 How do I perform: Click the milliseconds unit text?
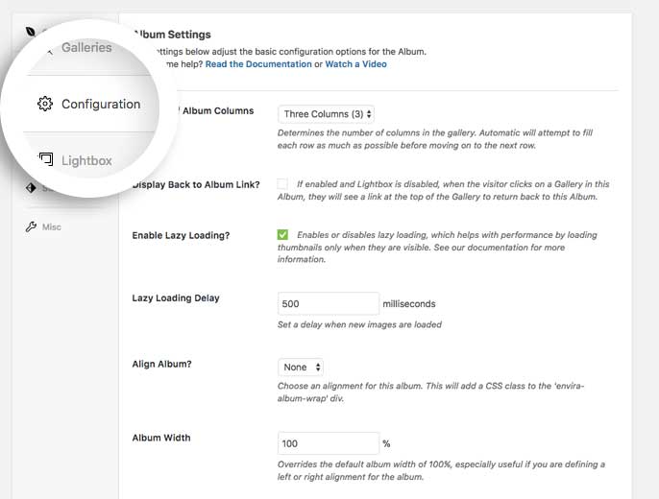pos(409,304)
